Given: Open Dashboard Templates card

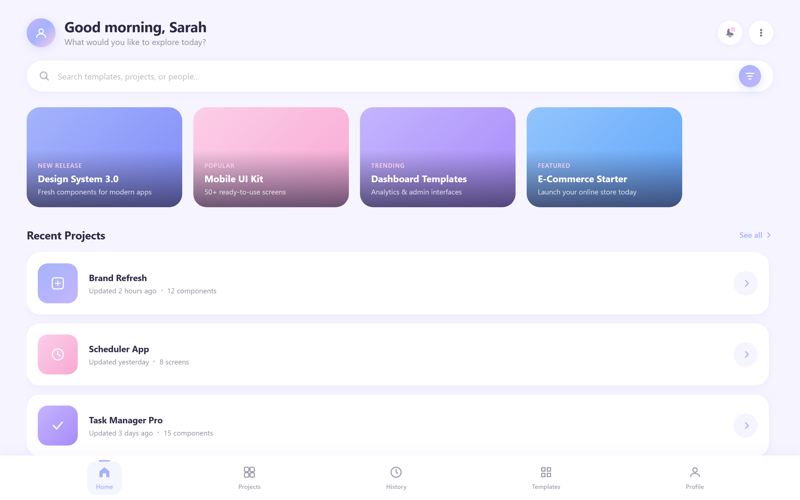Looking at the screenshot, I should tap(438, 157).
